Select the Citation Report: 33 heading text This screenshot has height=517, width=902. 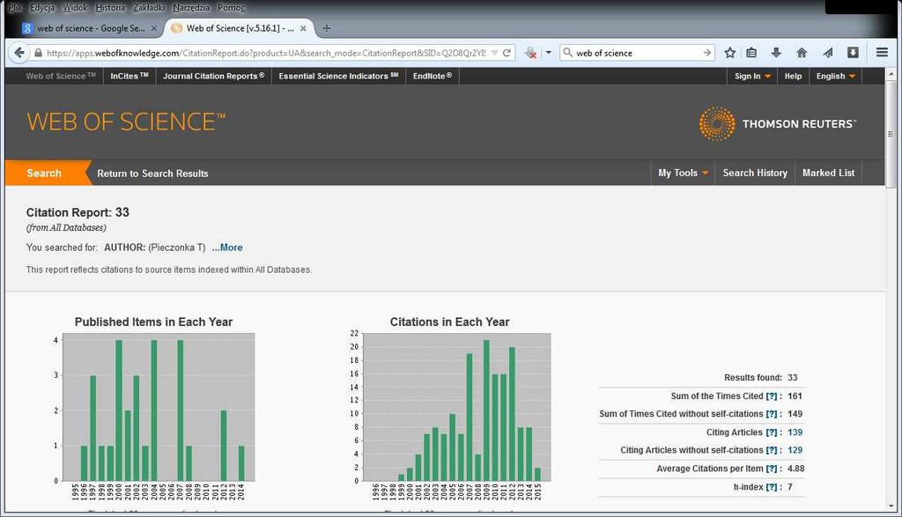pos(78,212)
